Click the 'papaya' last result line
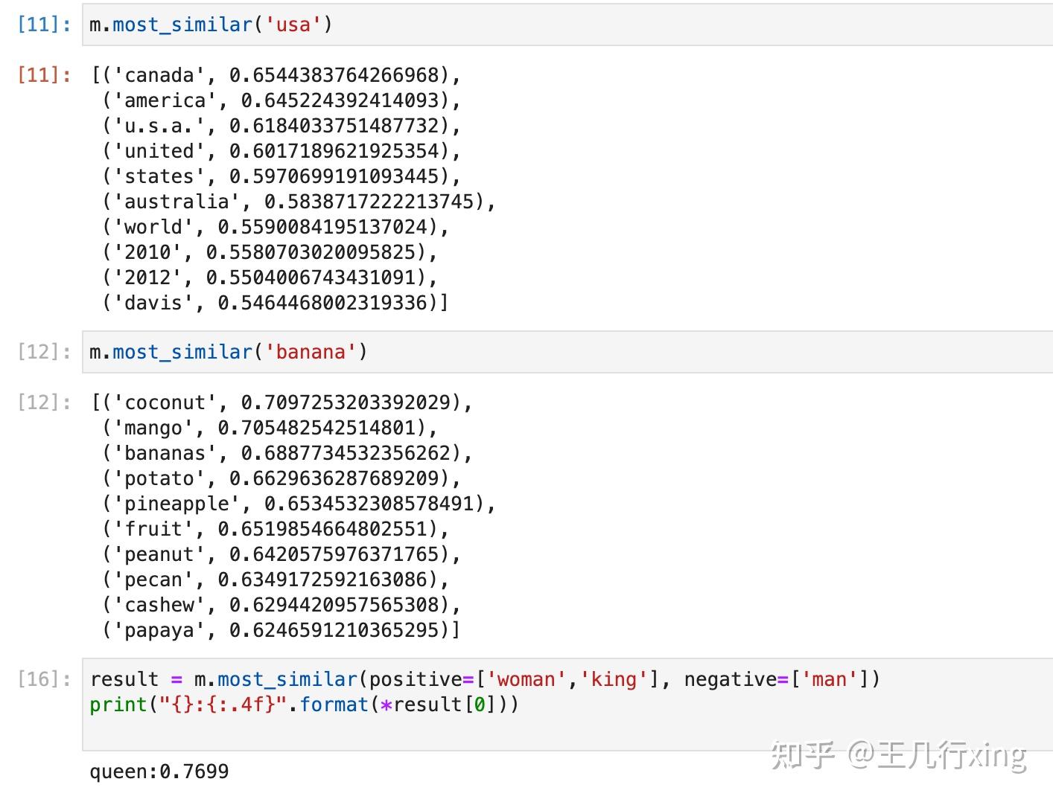The height and width of the screenshot is (802, 1053). click(281, 630)
